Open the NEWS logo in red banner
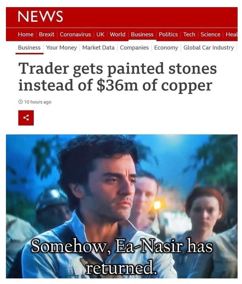The height and width of the screenshot is (284, 242). [x=40, y=17]
